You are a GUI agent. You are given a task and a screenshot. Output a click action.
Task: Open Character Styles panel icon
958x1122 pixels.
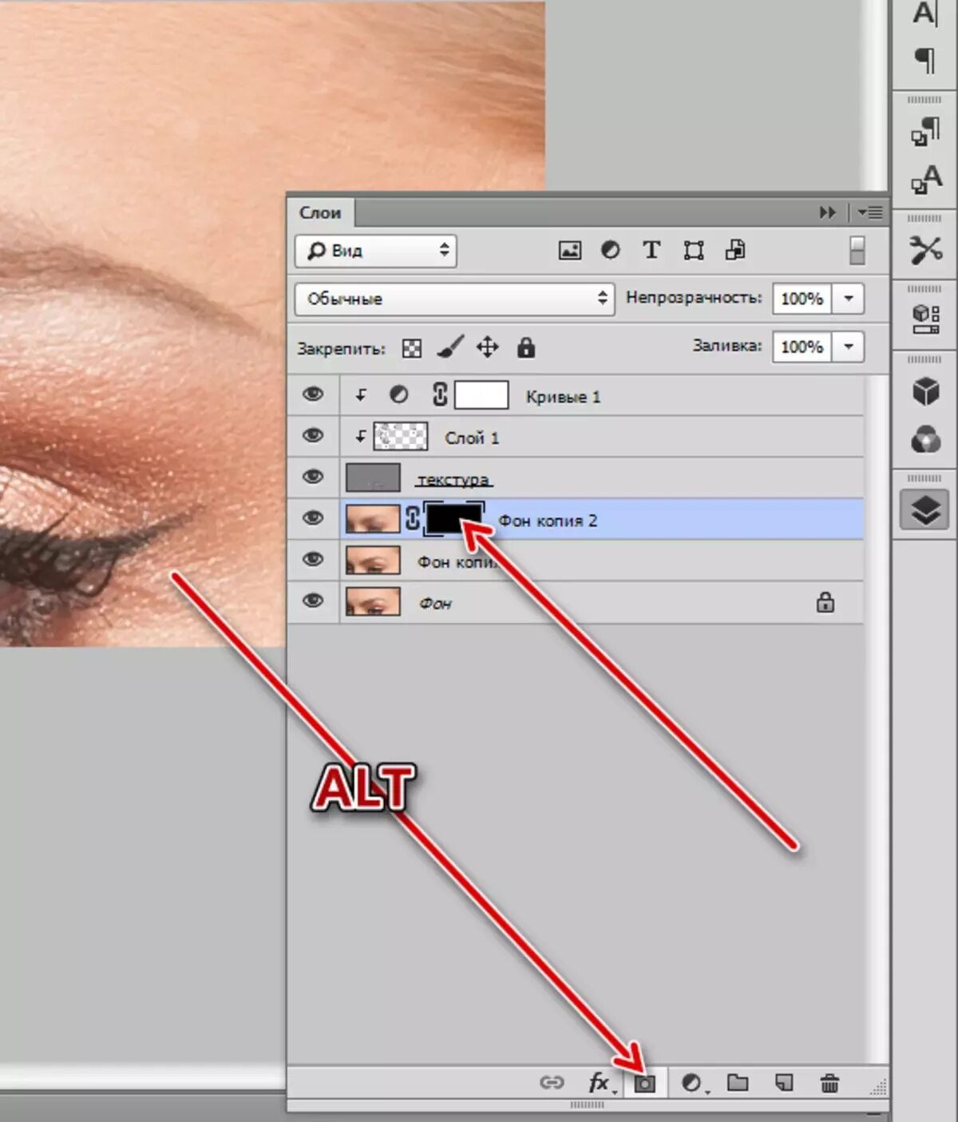coord(925,180)
